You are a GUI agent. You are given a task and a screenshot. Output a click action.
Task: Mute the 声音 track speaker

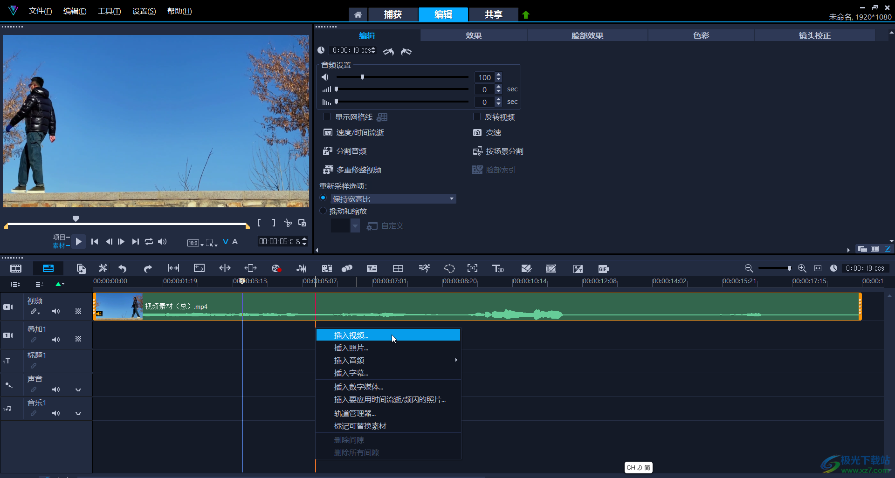pyautogui.click(x=56, y=389)
